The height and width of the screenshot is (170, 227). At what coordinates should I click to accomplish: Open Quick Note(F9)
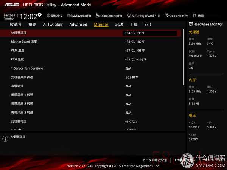pyautogui.click(x=179, y=16)
